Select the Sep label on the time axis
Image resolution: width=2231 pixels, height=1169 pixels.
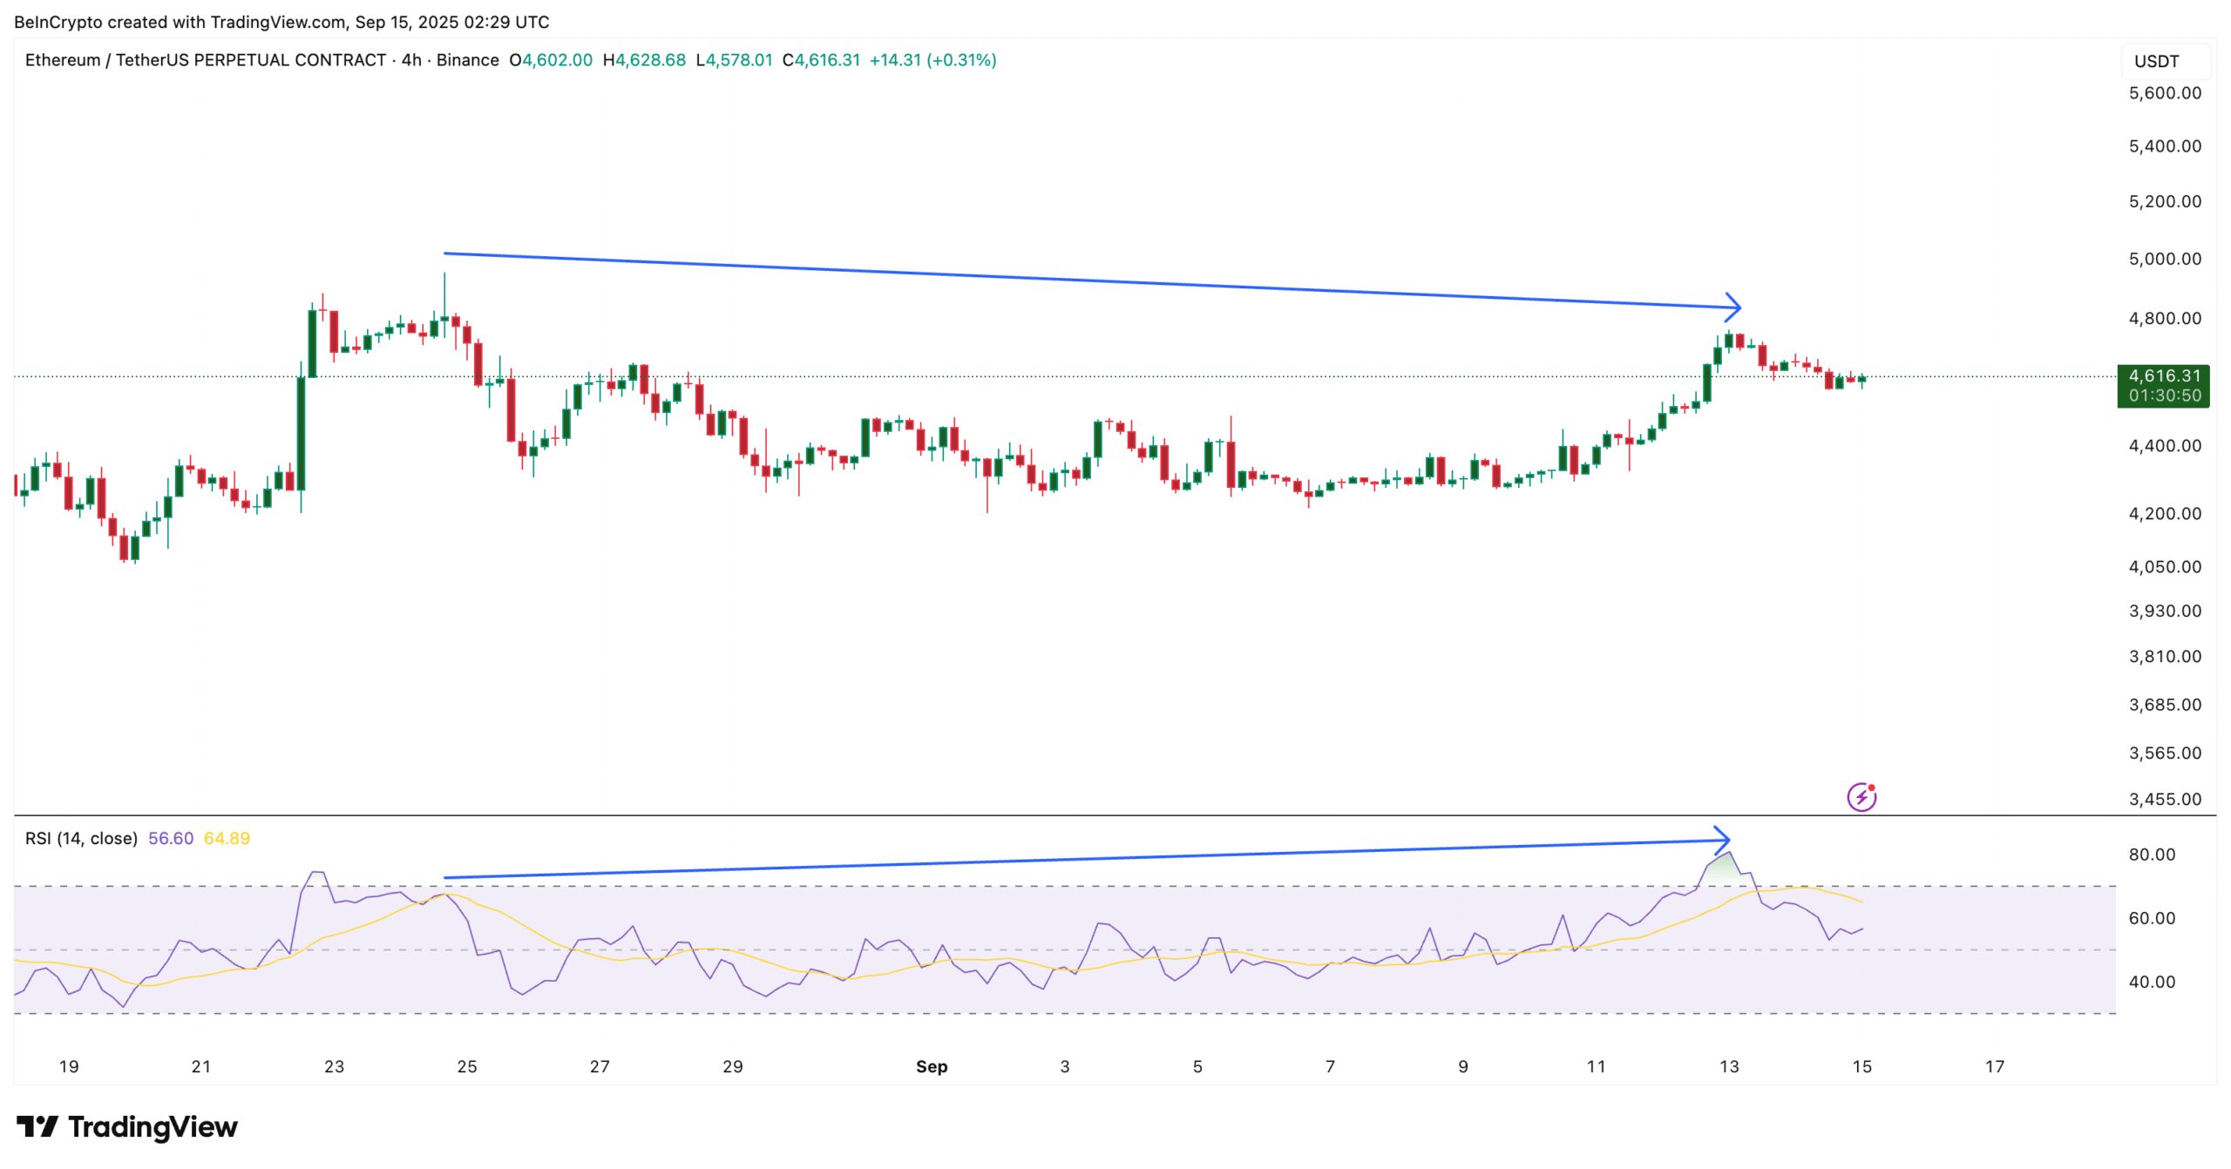pos(933,1065)
